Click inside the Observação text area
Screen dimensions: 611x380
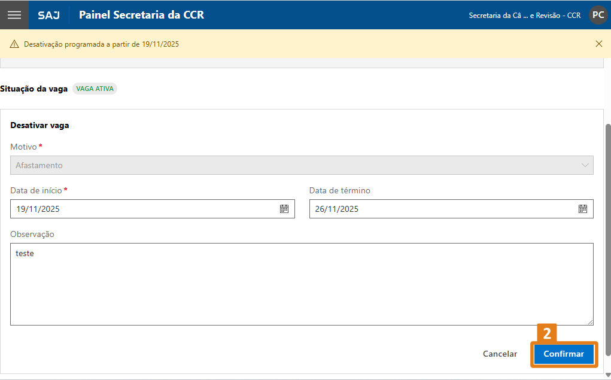coord(302,284)
